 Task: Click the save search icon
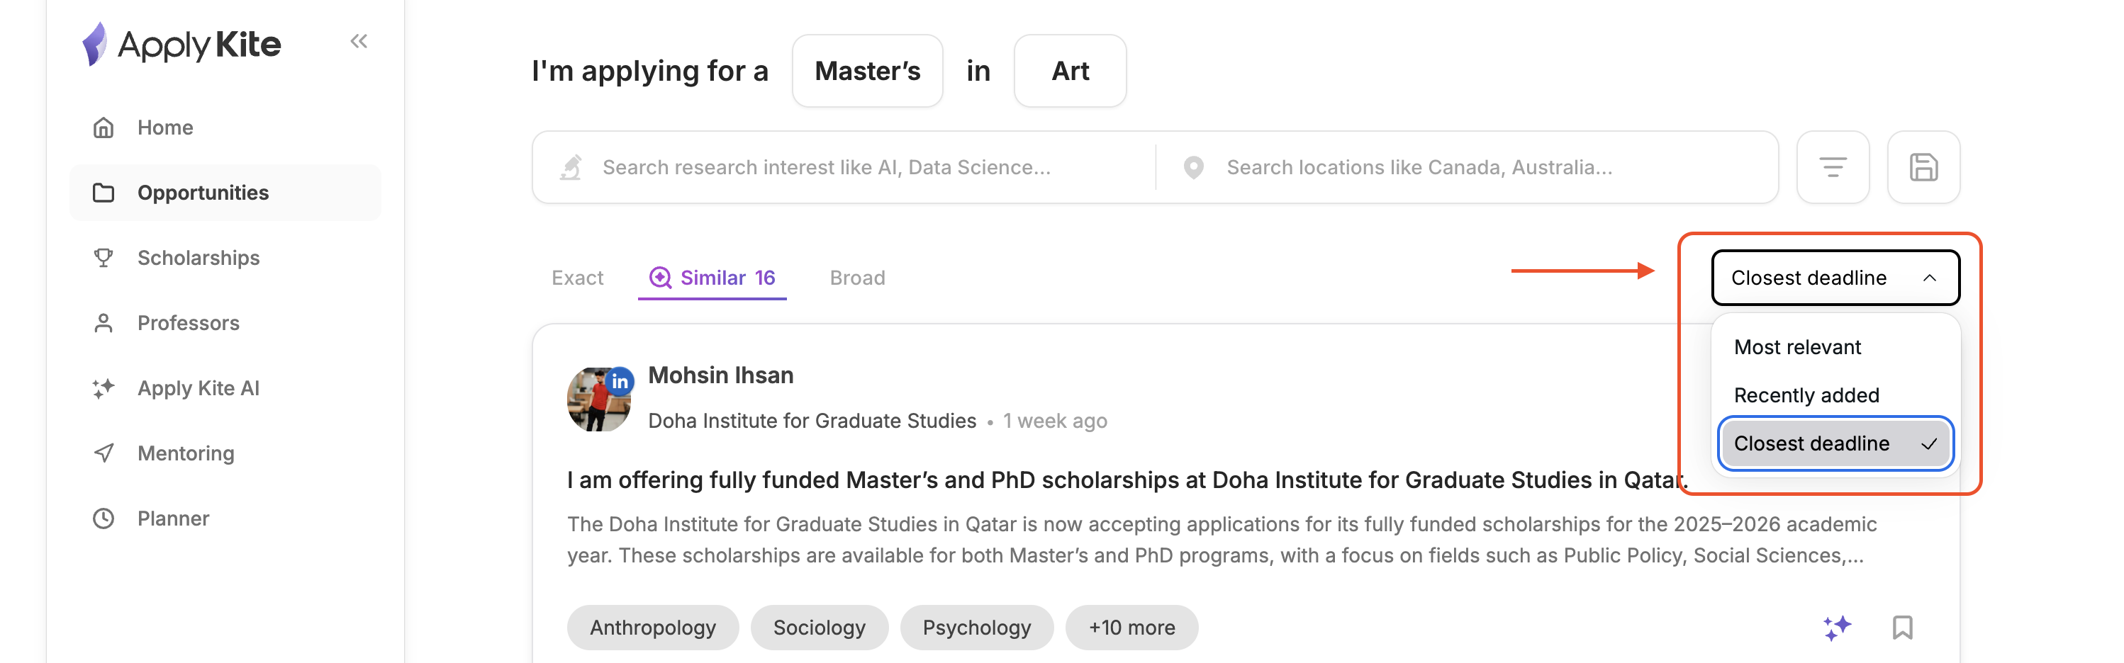point(1923,167)
